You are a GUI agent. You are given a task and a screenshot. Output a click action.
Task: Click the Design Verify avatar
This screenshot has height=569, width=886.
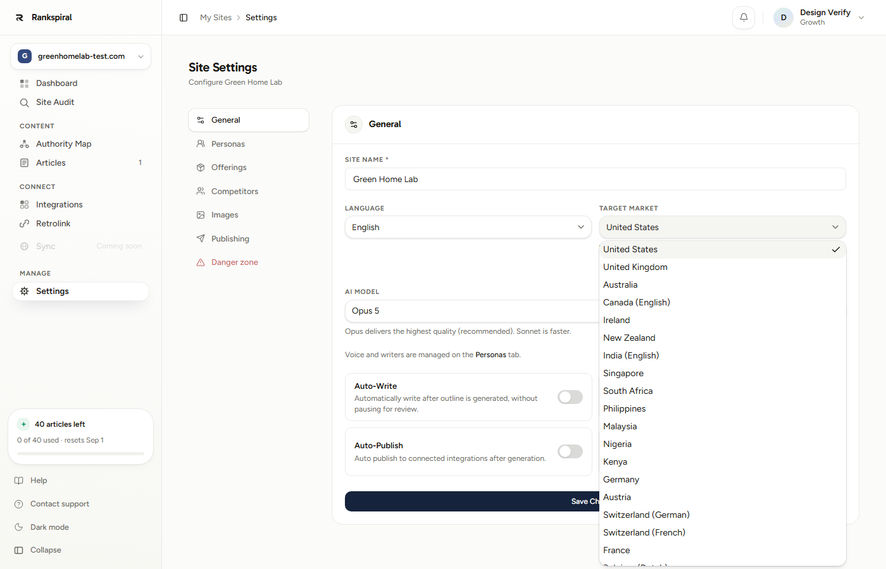coord(783,18)
